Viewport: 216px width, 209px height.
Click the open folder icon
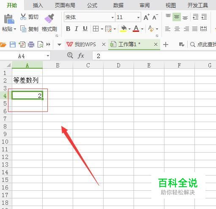[3, 45]
